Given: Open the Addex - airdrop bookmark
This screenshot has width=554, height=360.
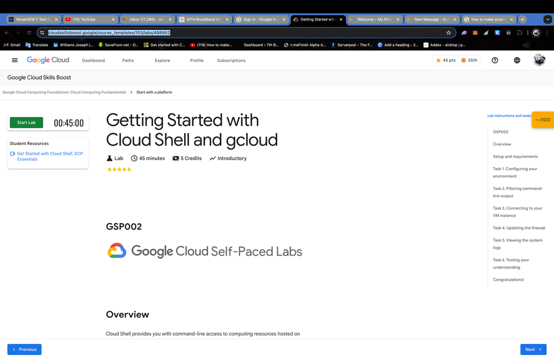Looking at the screenshot, I should [x=444, y=45].
